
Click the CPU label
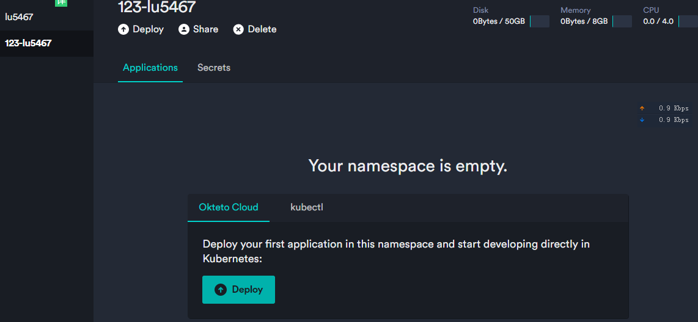(652, 10)
